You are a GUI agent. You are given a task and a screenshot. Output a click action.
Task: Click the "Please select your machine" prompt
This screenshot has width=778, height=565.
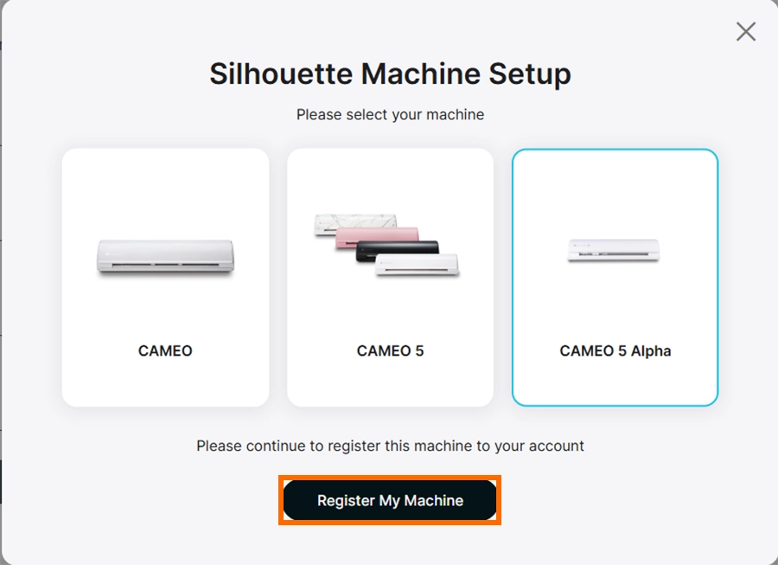click(390, 114)
